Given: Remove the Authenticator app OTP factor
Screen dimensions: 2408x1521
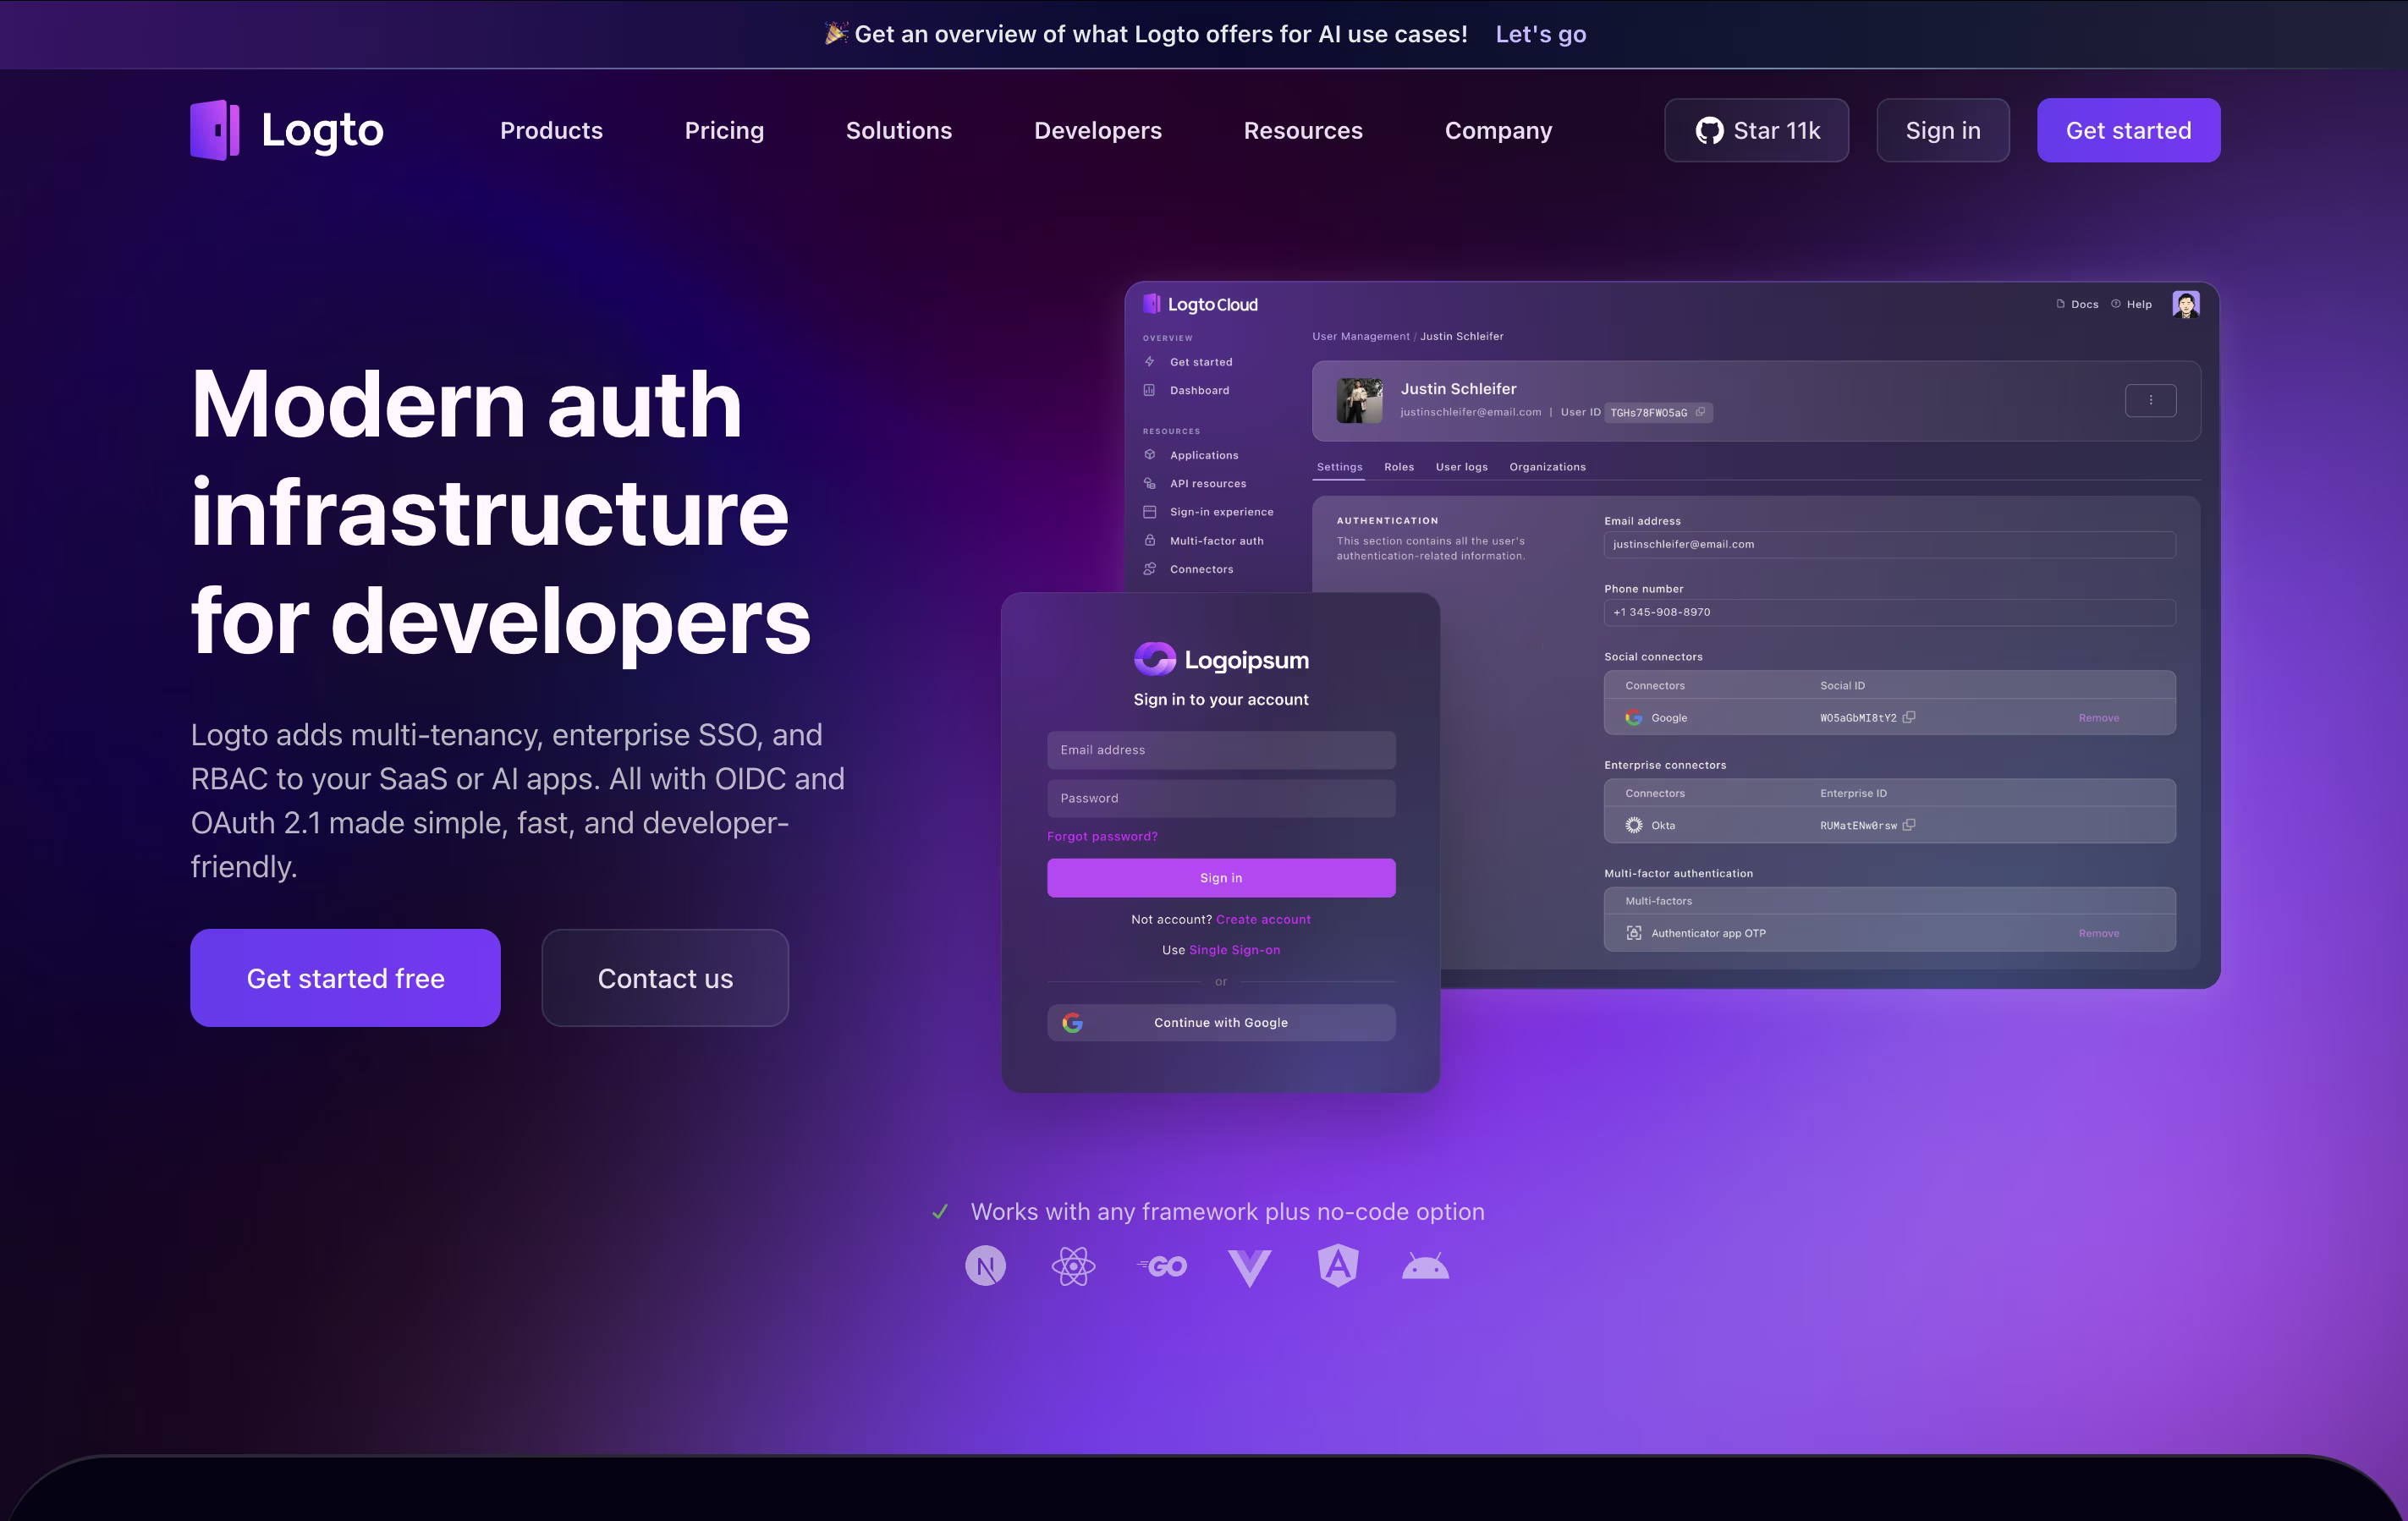Looking at the screenshot, I should coord(2098,933).
